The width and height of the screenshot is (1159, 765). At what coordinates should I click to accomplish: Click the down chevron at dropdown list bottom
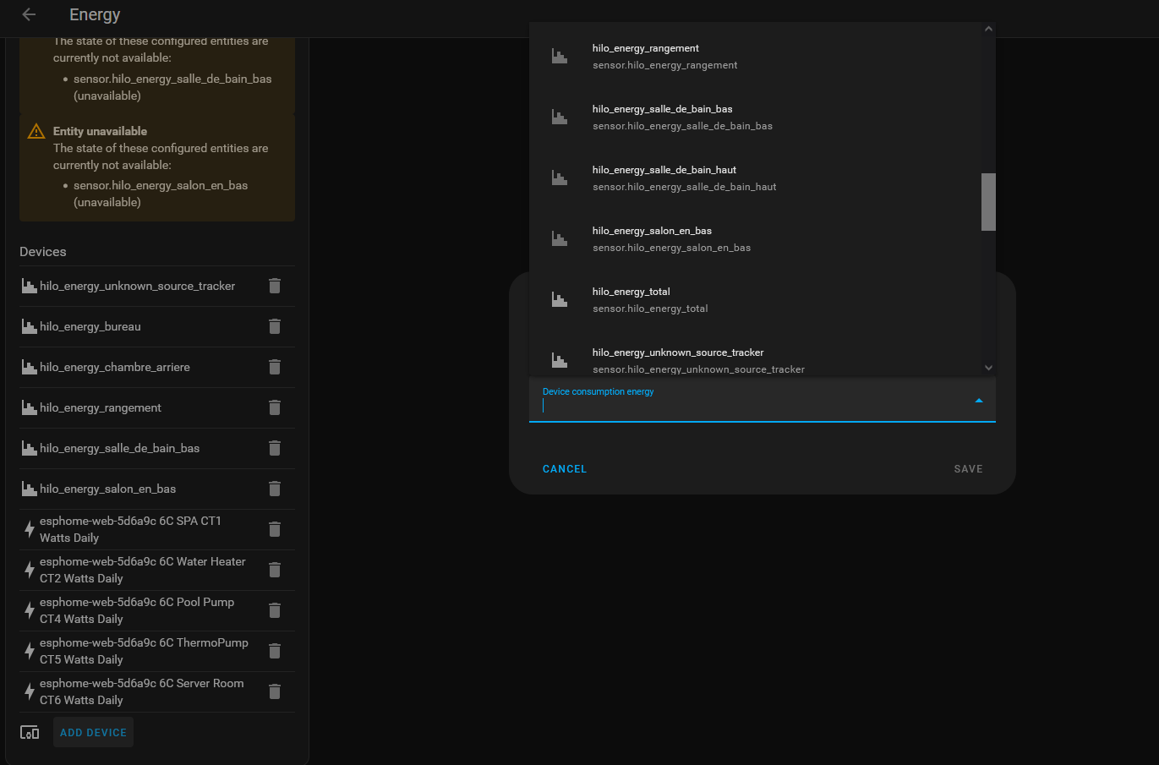coord(988,367)
